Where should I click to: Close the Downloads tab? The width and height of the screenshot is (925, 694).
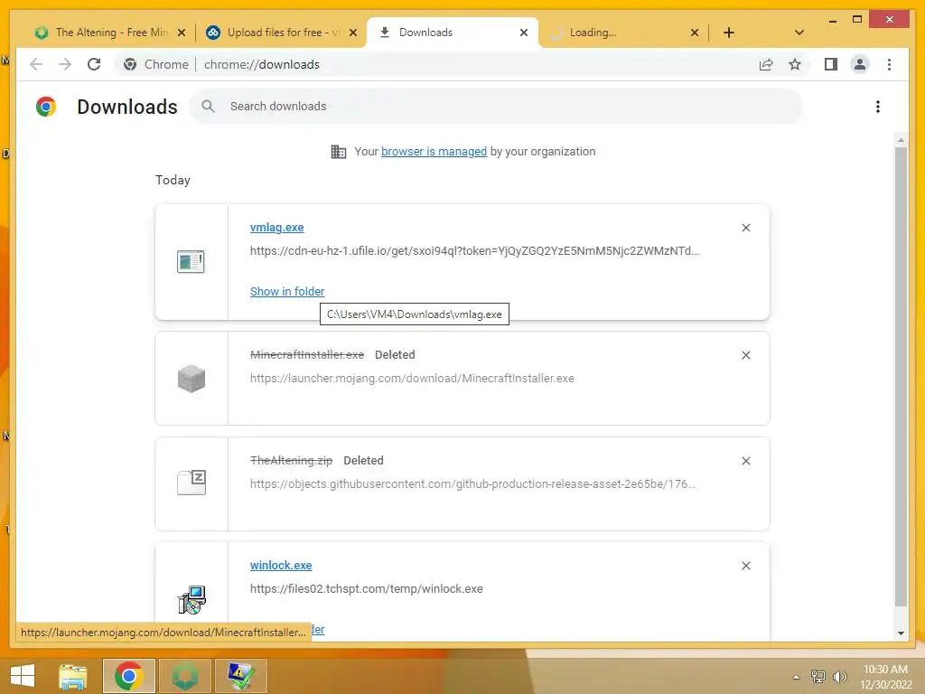[524, 33]
